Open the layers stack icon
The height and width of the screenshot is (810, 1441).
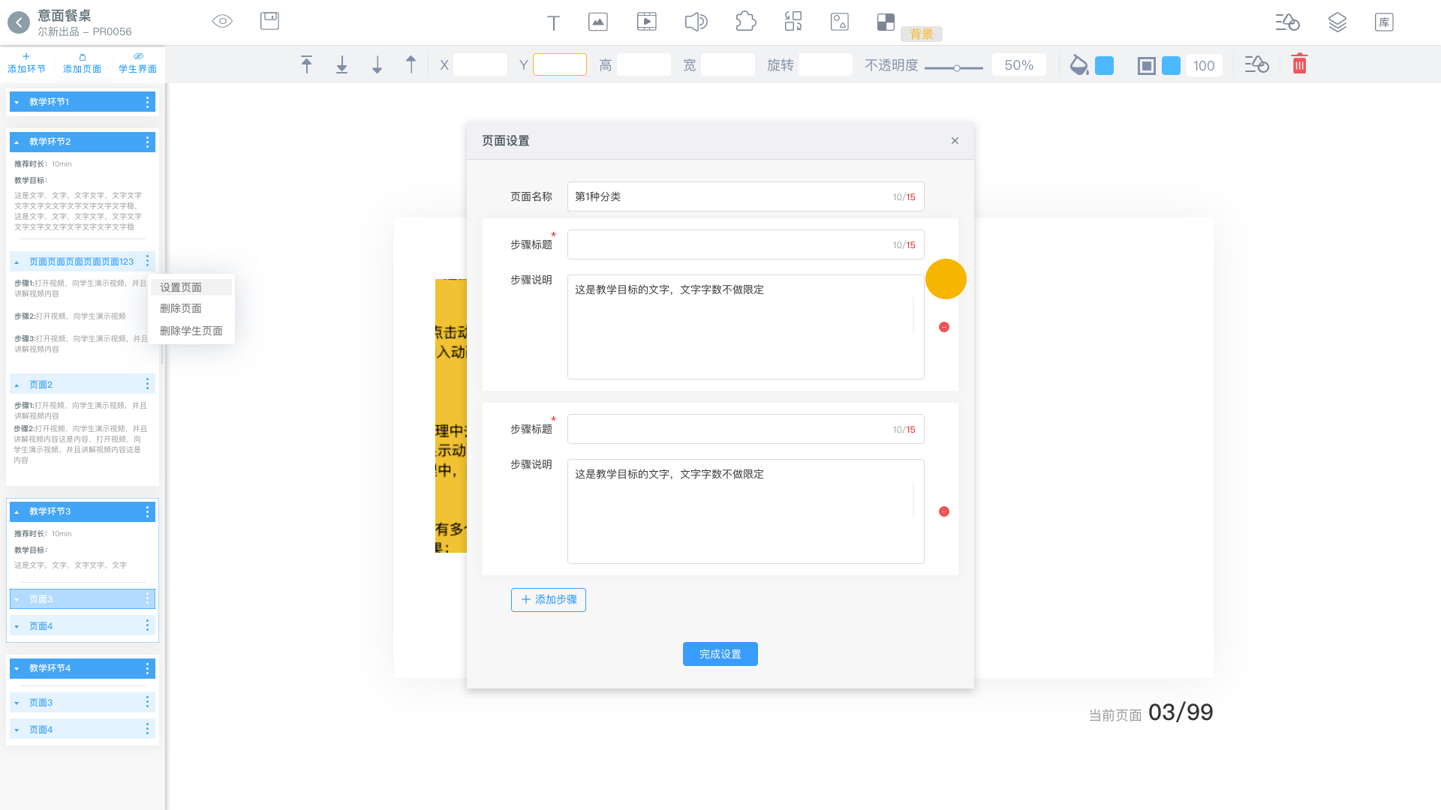(x=1337, y=22)
